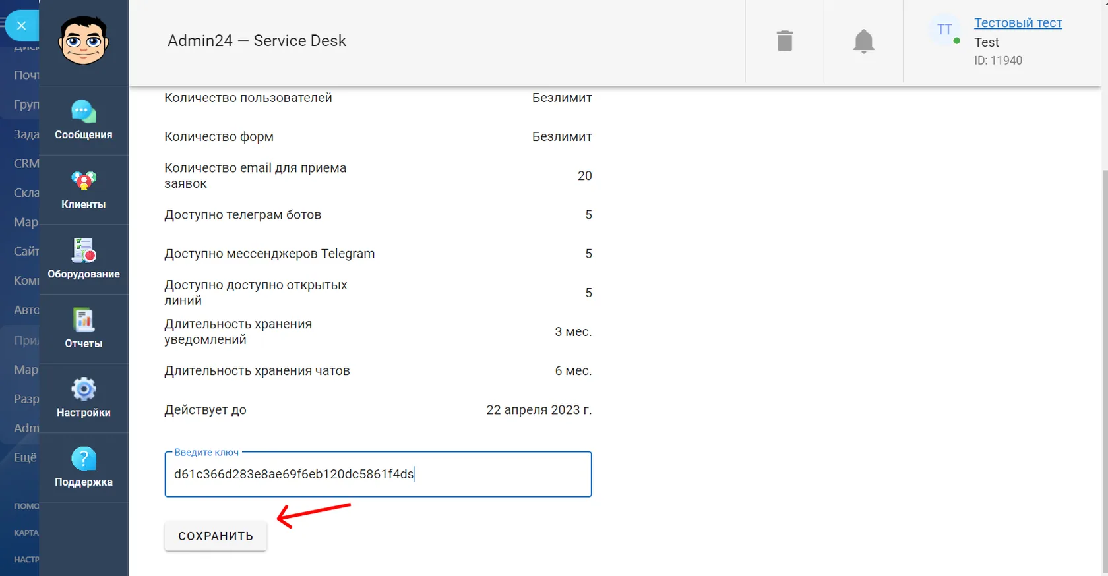
Task: Select the Задачи item in left menu
Action: point(26,134)
